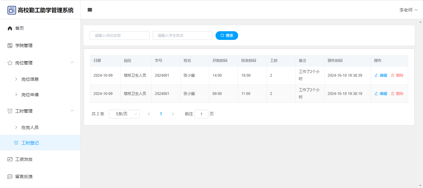Collapse the 岗位管理 submenu

pos(72,63)
